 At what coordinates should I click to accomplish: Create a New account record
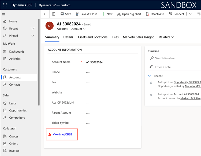[107, 14]
